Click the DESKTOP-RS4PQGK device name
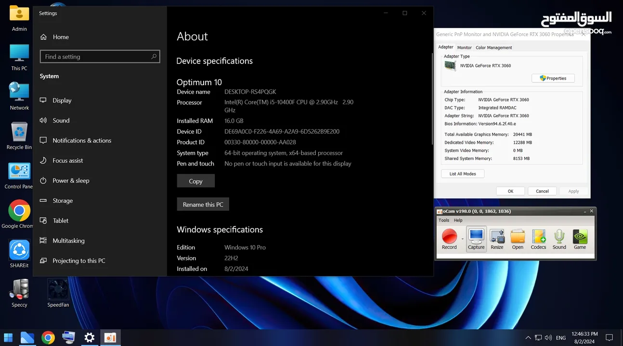Viewport: 623px width, 346px height. point(250,92)
